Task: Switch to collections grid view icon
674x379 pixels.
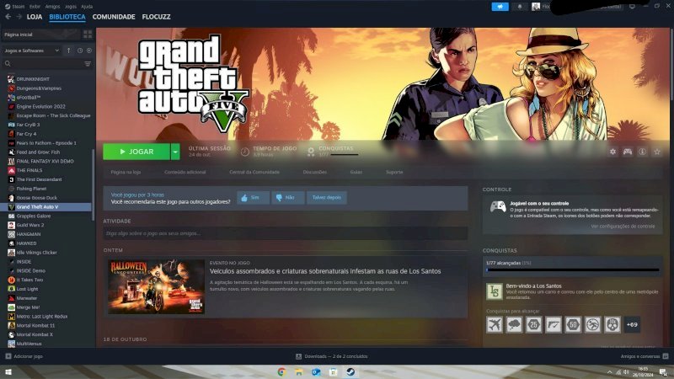Action: (88, 35)
